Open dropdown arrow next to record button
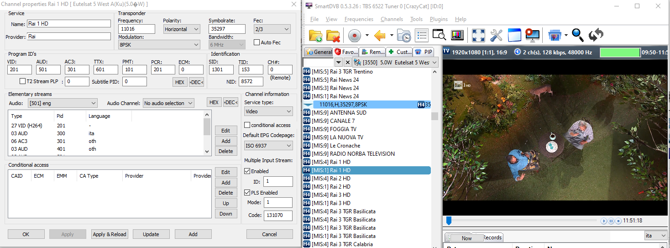 [366, 36]
